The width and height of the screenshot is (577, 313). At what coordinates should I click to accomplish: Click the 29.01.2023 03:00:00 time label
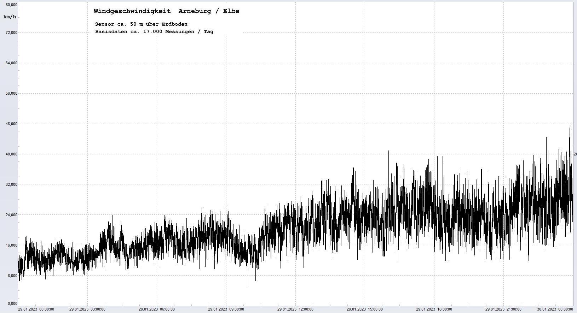pos(87,309)
